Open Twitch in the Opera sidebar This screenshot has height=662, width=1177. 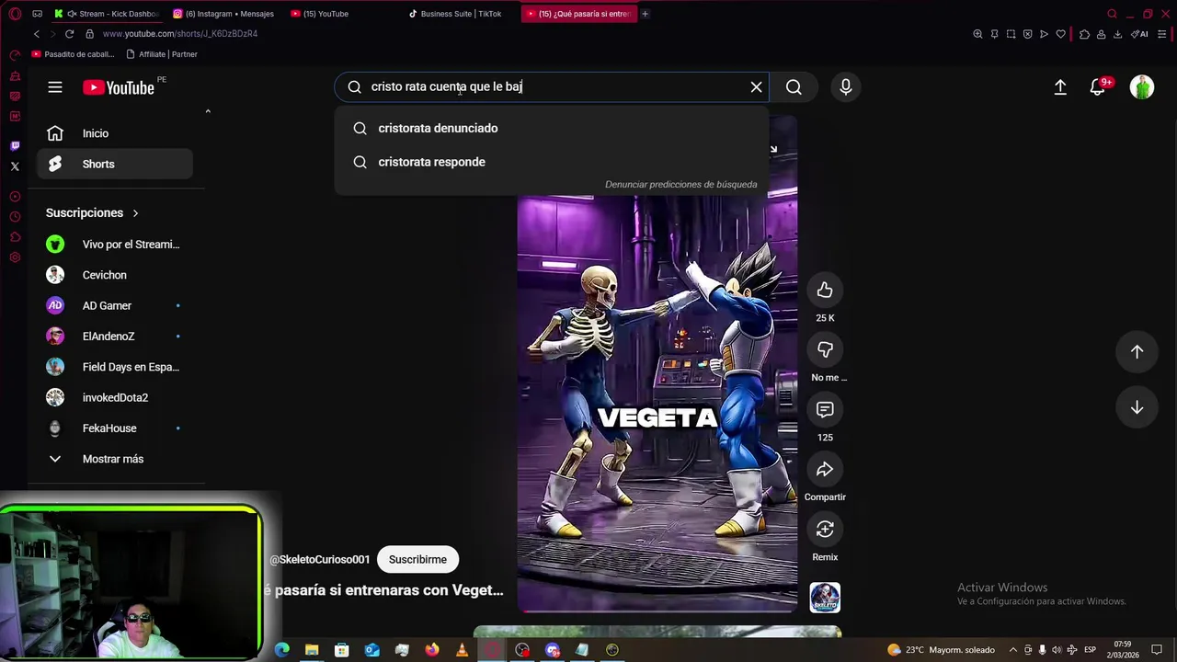[15, 146]
